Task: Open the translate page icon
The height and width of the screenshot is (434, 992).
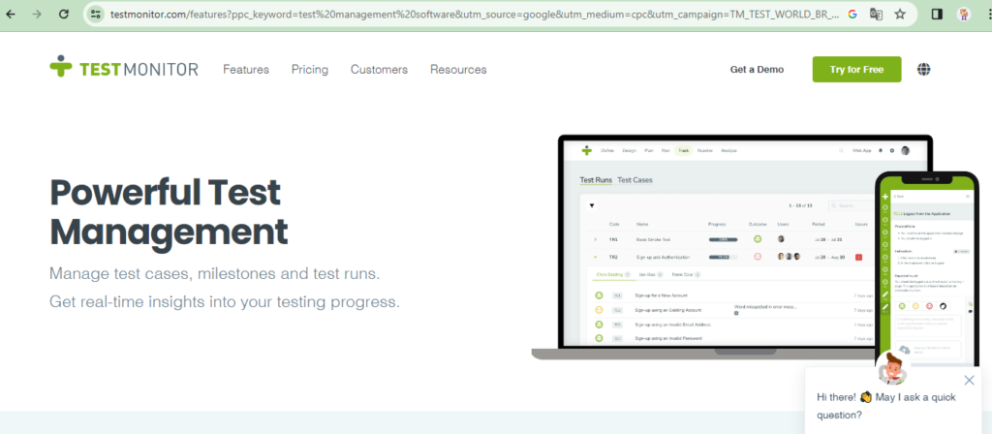Action: (x=876, y=14)
